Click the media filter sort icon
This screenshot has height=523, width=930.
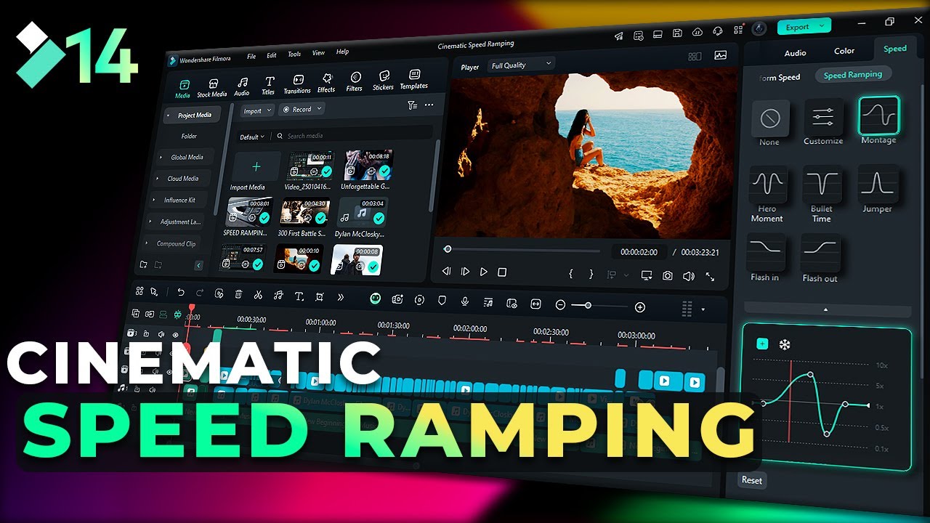(412, 105)
